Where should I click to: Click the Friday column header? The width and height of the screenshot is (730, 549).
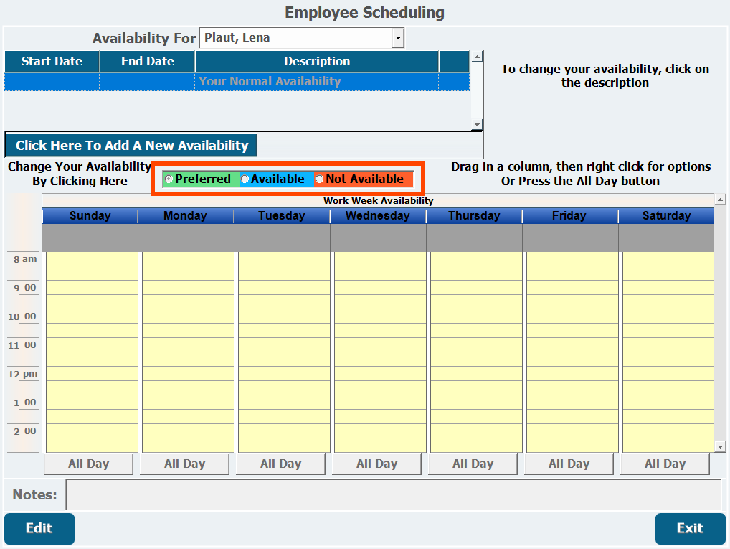(x=569, y=216)
